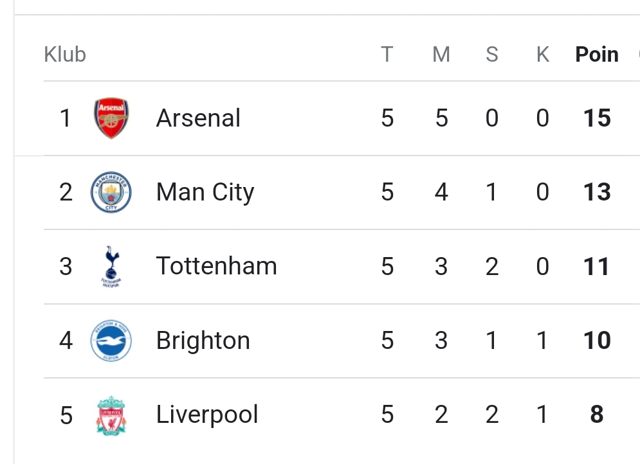Click the Tottenham Hotspur crest icon
640x464 pixels.
click(x=111, y=266)
